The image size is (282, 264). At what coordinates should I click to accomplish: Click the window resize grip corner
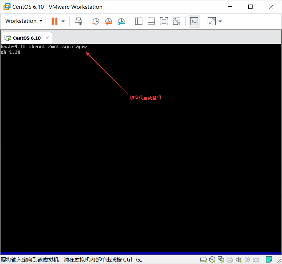[x=279, y=261]
